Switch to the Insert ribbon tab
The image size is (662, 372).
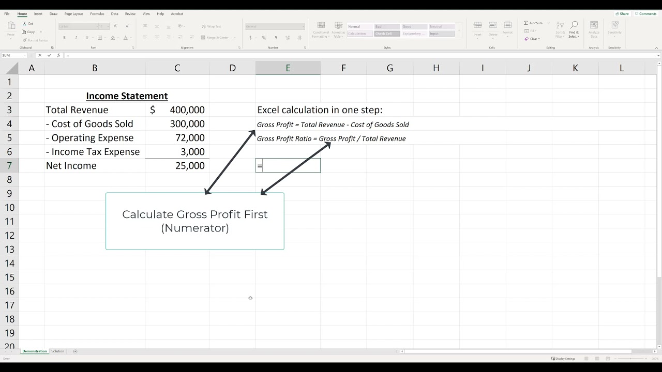point(38,14)
